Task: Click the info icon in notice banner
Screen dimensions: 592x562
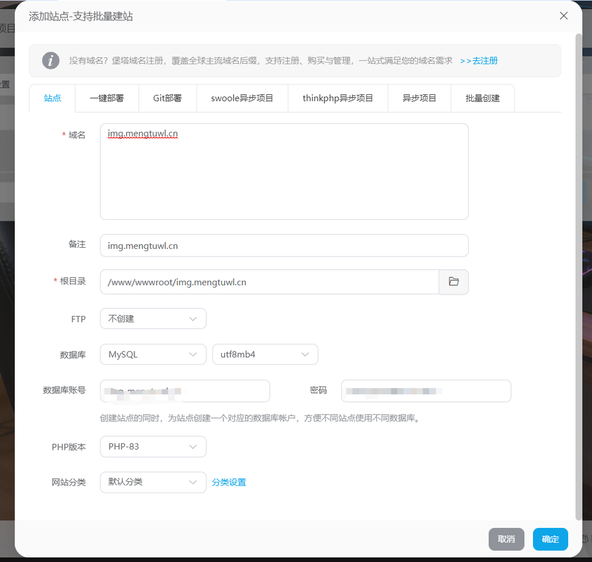Action: pos(51,60)
